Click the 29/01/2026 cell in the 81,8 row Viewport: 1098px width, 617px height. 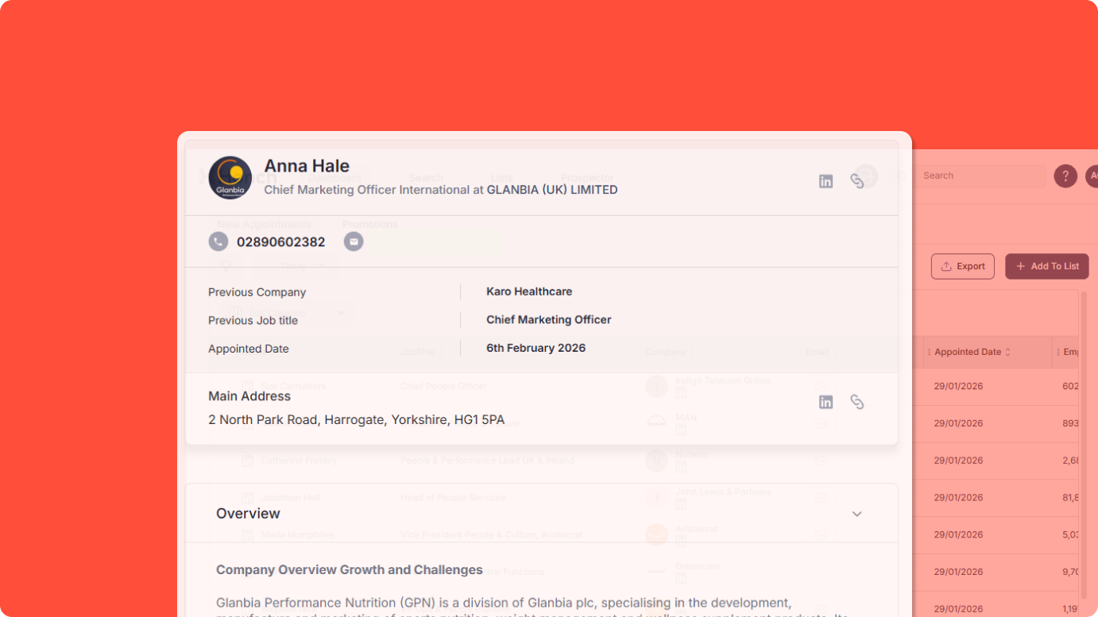click(958, 498)
